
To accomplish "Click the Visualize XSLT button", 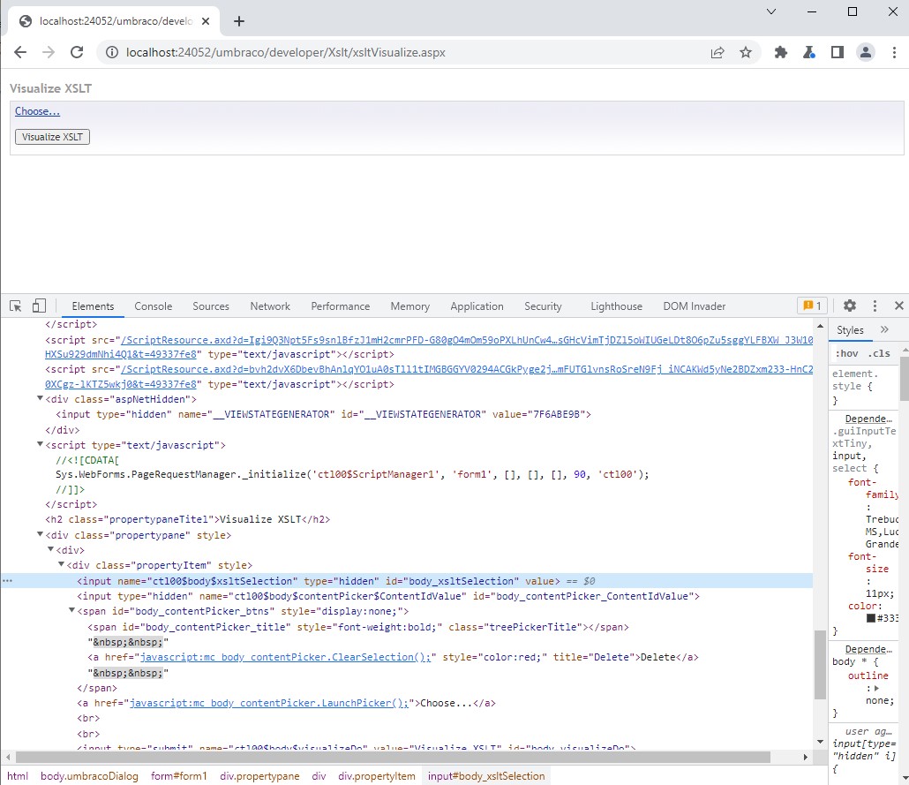I will tap(52, 137).
